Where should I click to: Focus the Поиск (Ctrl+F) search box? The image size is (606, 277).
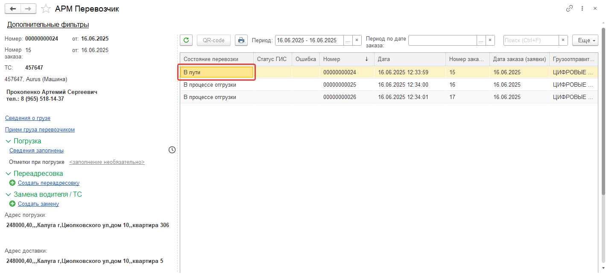(x=531, y=40)
